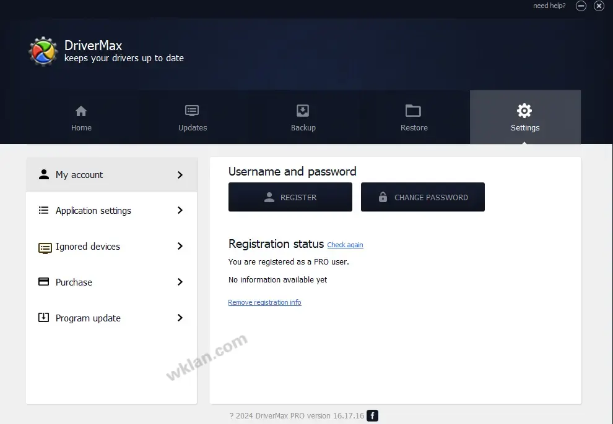Click the 'Username and password' heading
This screenshot has height=424, width=613.
(x=292, y=172)
